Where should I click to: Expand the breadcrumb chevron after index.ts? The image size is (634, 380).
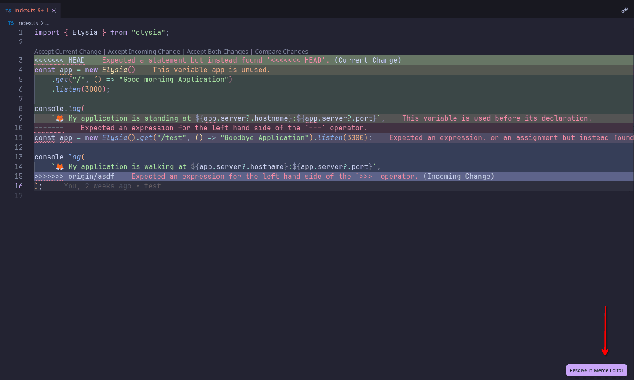coord(42,23)
